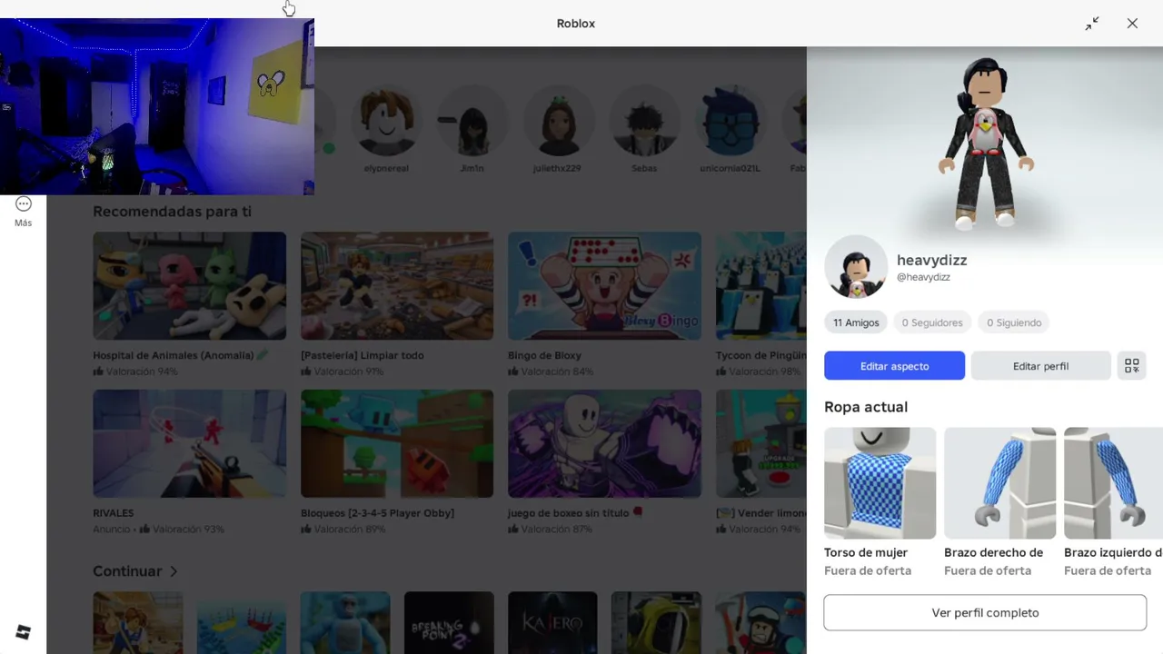The image size is (1163, 654).
Task: Shrink the window with the collapse arrows icon
Action: 1092,24
